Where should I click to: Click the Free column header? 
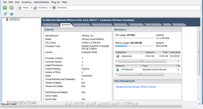pyautogui.click(x=162, y=52)
